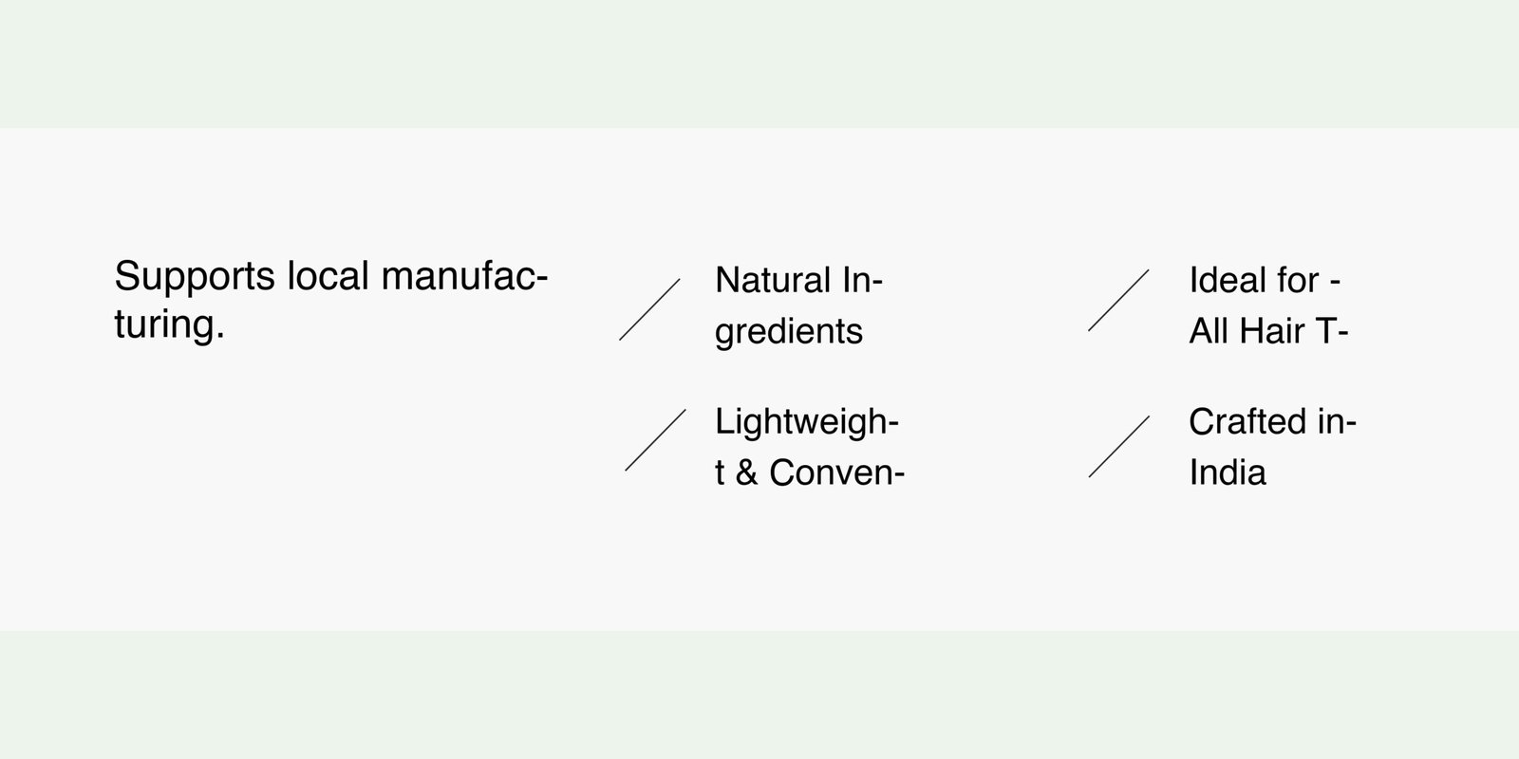This screenshot has width=1519, height=759.
Task: Click the slash icon beside Lightweight & Convenient
Action: [655, 440]
